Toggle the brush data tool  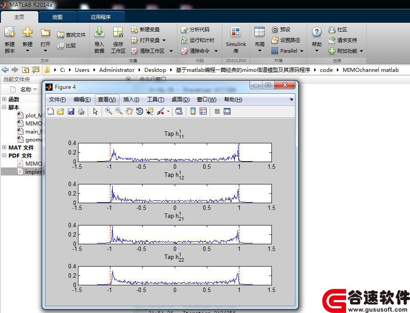coord(160,111)
